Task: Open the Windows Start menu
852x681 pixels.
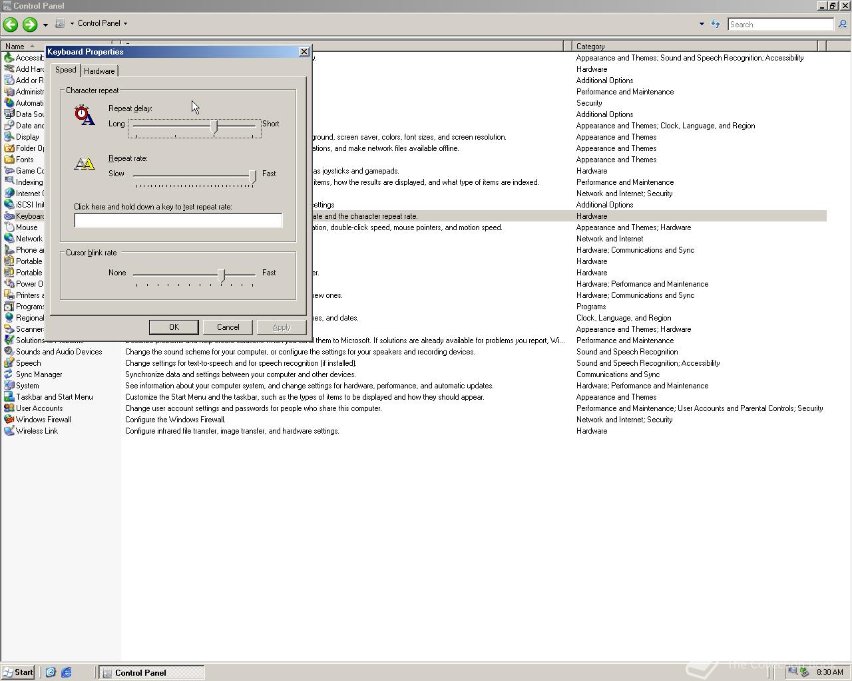Action: 18,672
